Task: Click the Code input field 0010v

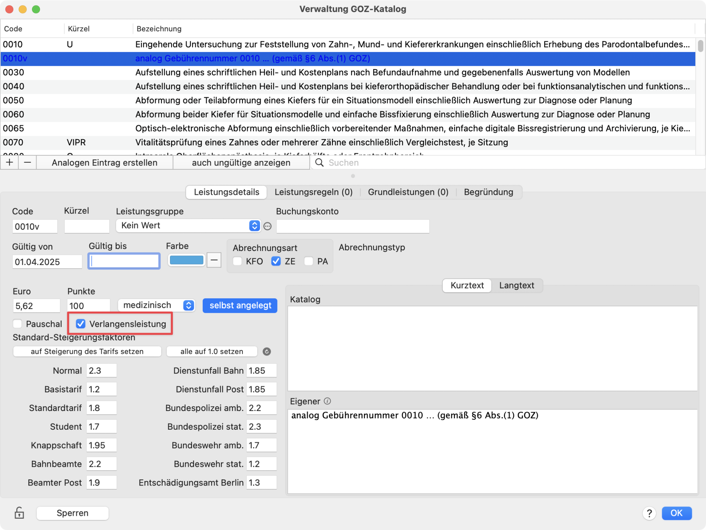Action: pos(35,227)
